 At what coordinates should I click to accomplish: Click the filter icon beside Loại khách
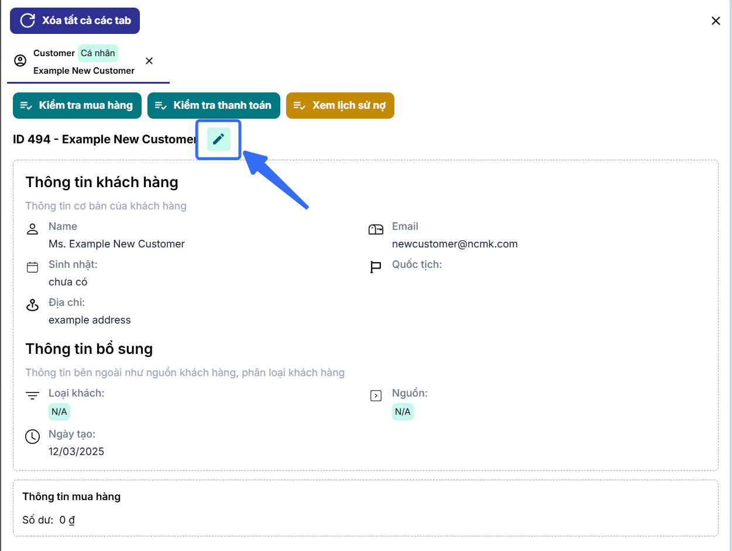[33, 396]
